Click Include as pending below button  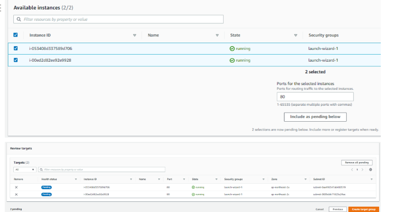pos(315,117)
